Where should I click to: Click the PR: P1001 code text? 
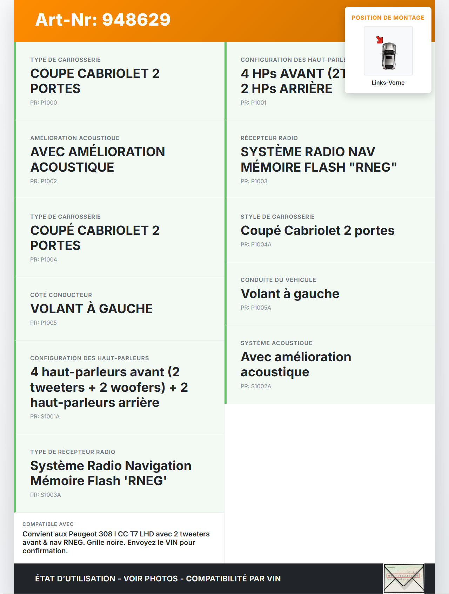253,103
